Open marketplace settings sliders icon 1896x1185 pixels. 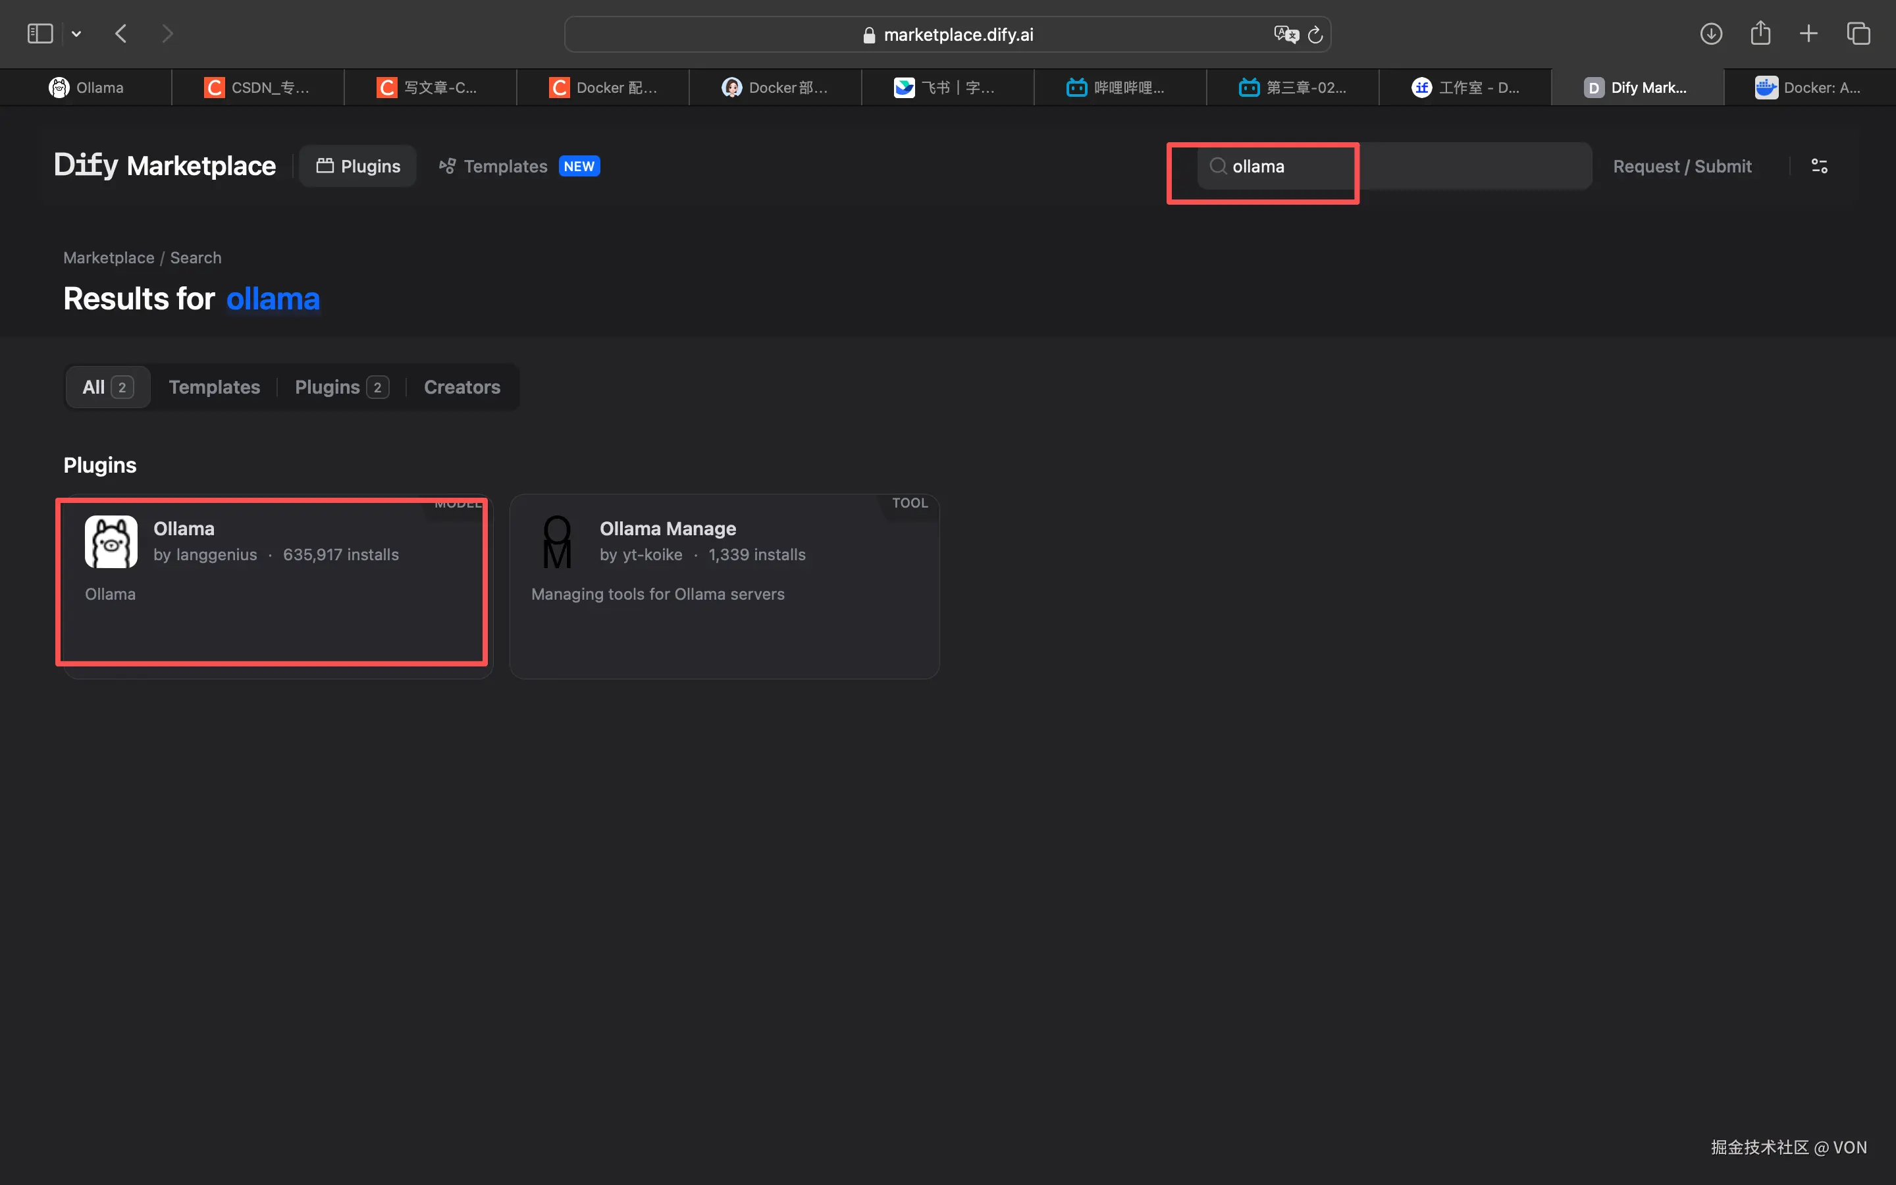(1819, 166)
